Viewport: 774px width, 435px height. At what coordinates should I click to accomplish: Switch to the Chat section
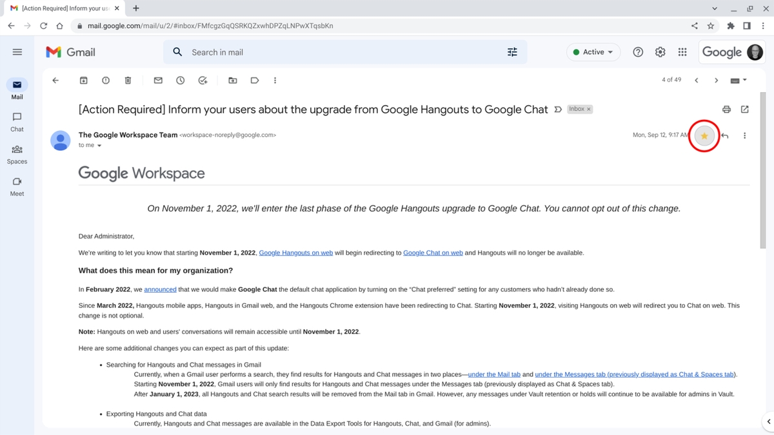coord(17,121)
